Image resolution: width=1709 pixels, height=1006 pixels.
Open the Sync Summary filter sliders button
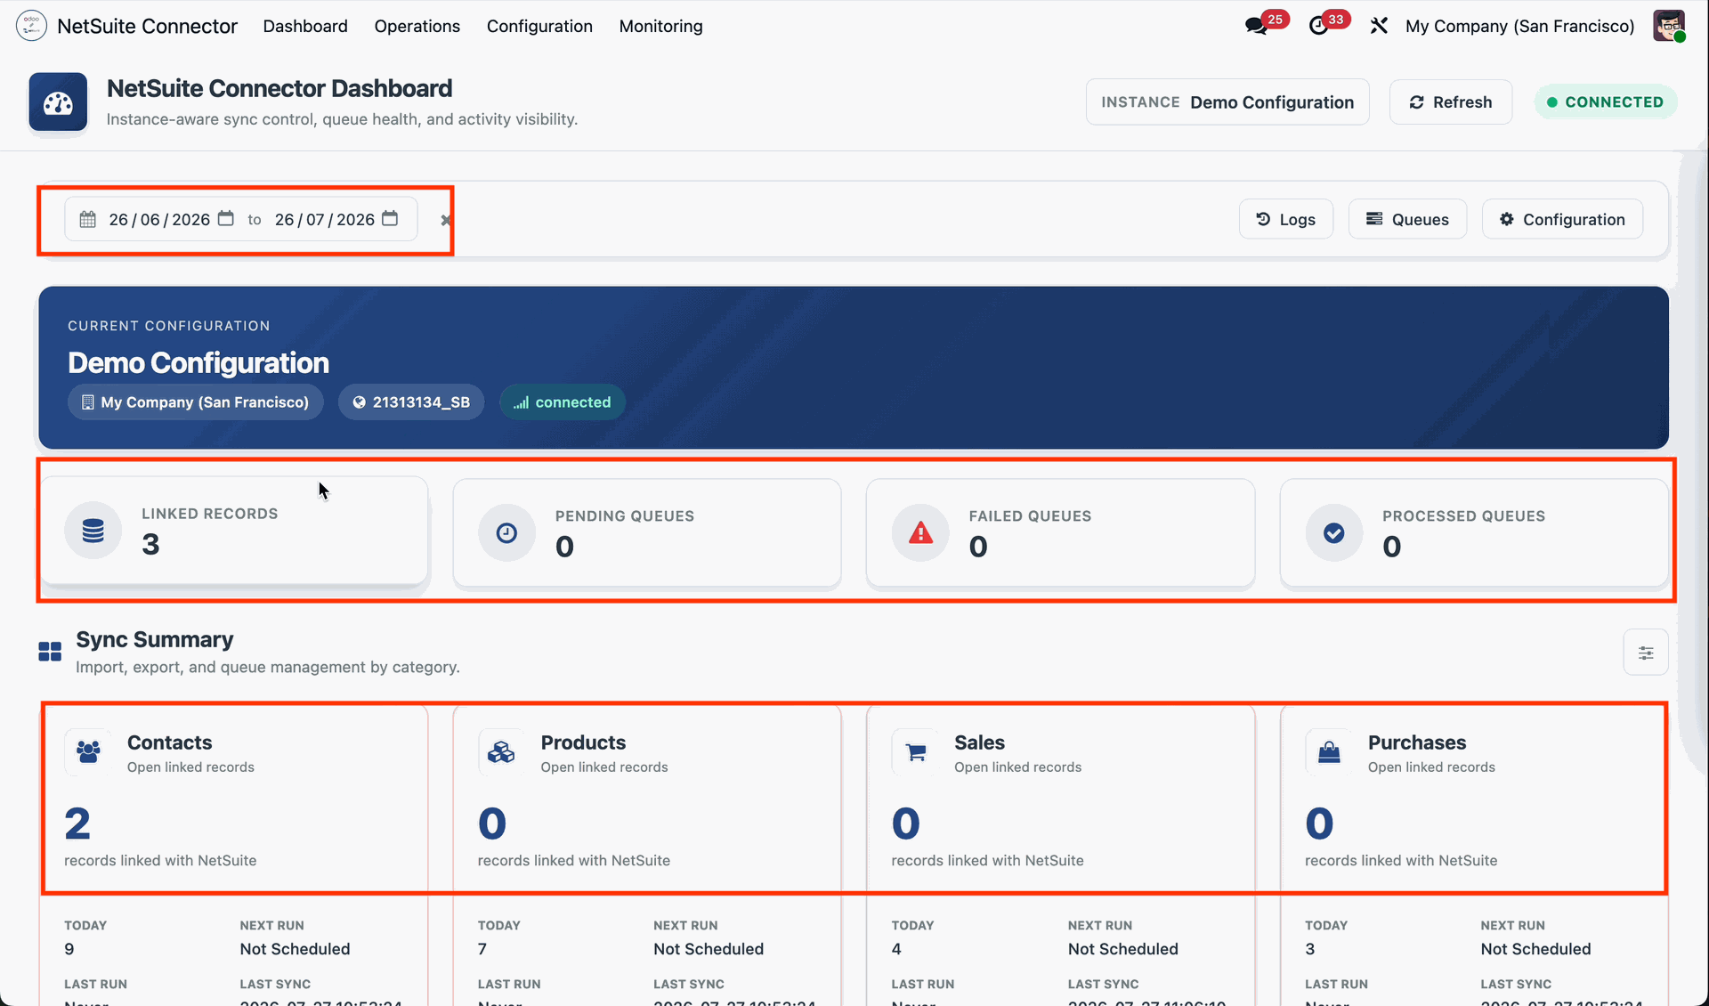pyautogui.click(x=1646, y=653)
